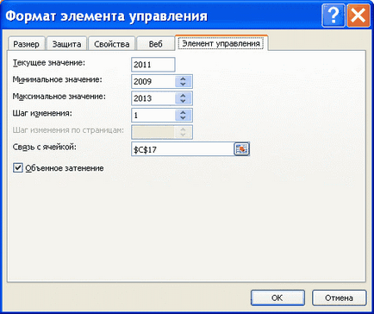Decrease Минимальное значение with down arrow
The width and height of the screenshot is (374, 314).
pos(183,85)
